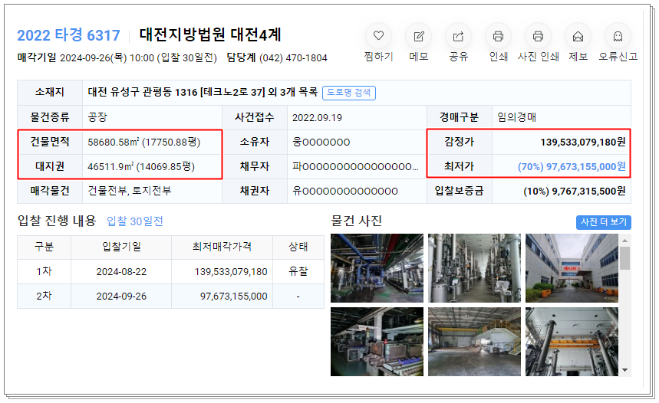Image resolution: width=659 pixels, height=403 pixels.
Task: Click the 사진 인쇄 photo print icon
Action: 538,36
